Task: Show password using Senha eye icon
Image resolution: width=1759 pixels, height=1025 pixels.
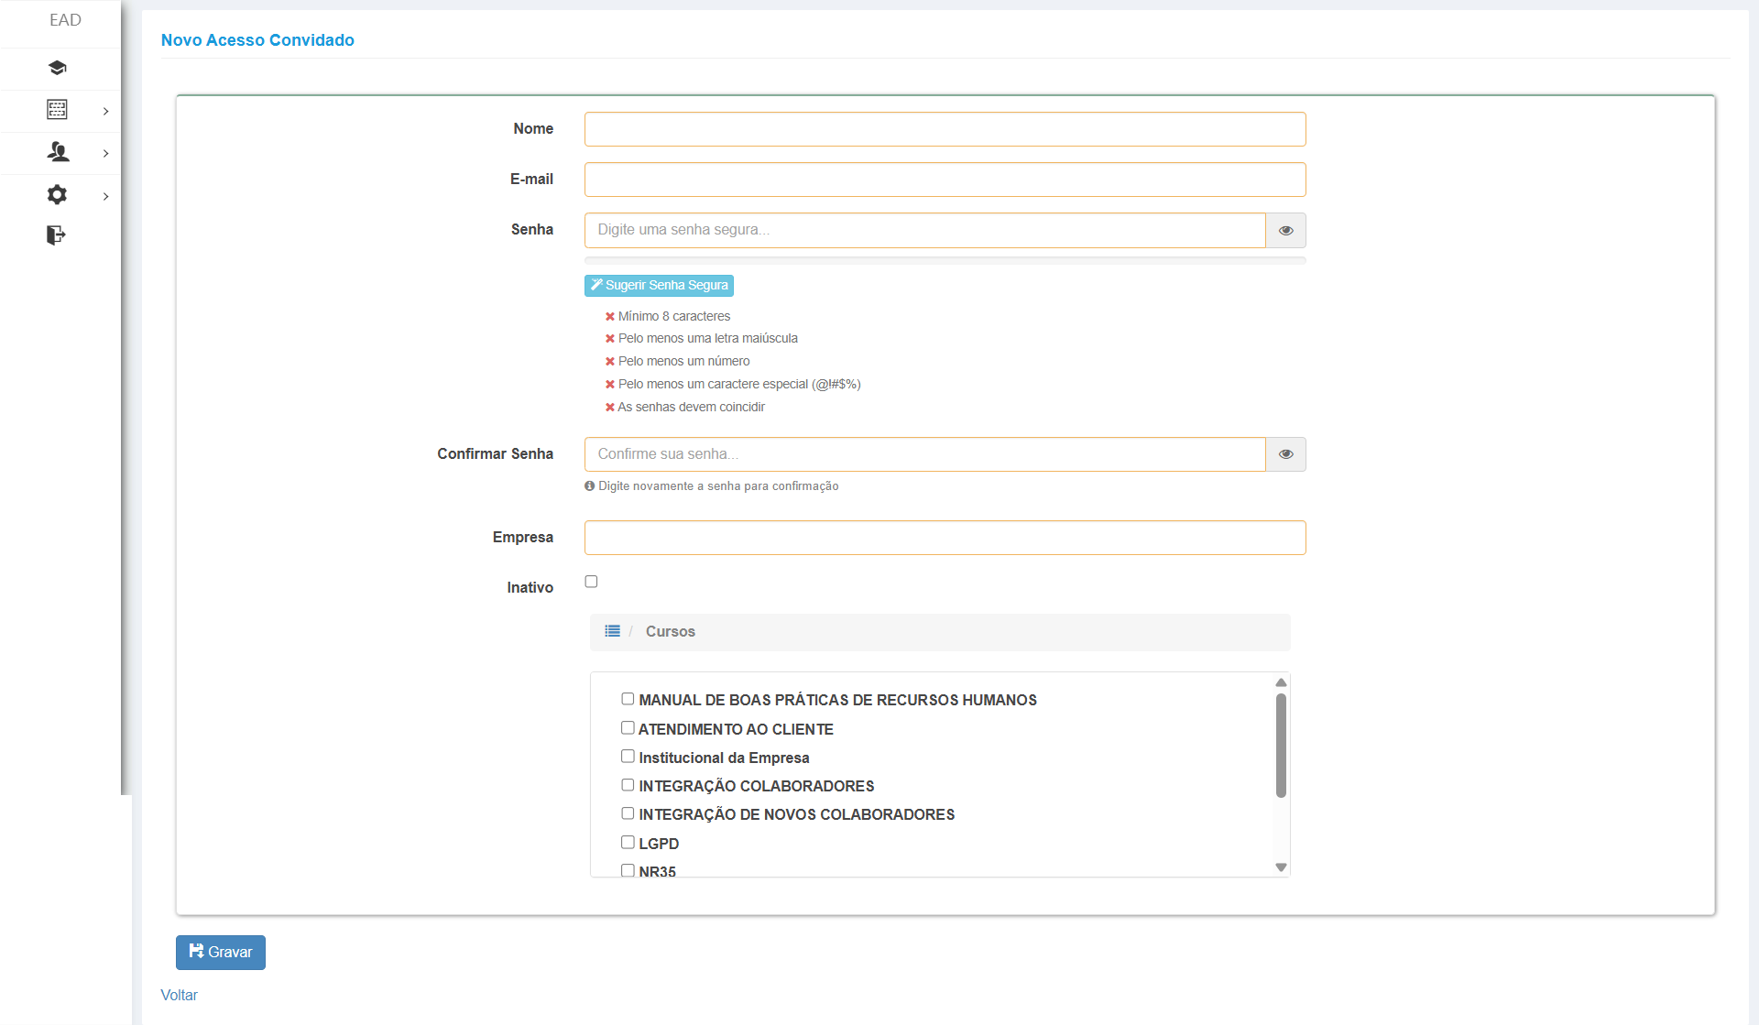Action: [1285, 231]
